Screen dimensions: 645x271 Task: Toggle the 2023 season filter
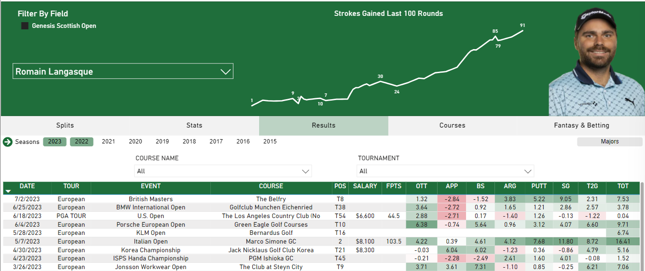point(55,142)
